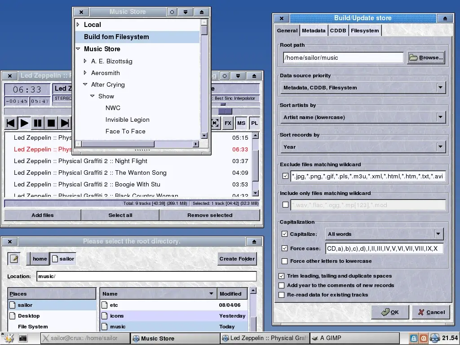Image resolution: width=460 pixels, height=345 pixels.
Task: Click the Stop playback button
Action: pos(51,123)
